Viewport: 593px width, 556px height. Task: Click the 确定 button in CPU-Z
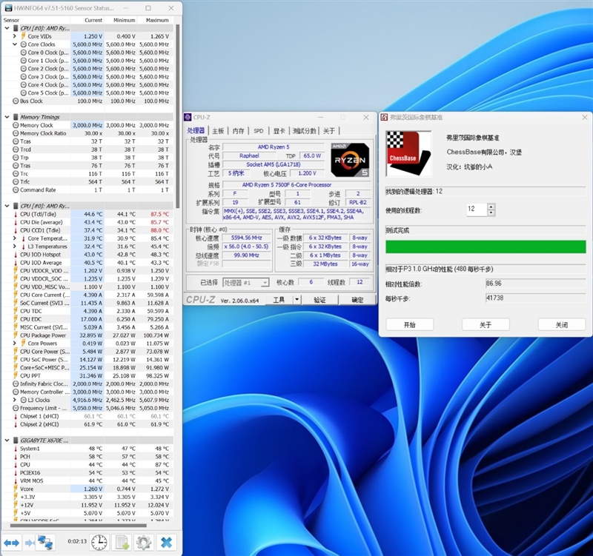coord(357,300)
